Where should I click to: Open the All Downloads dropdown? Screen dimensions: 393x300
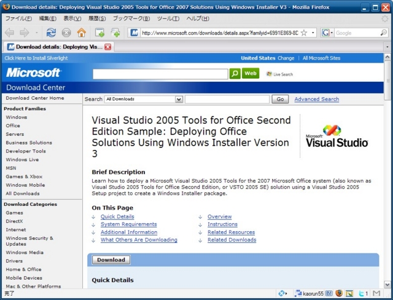[x=143, y=99]
